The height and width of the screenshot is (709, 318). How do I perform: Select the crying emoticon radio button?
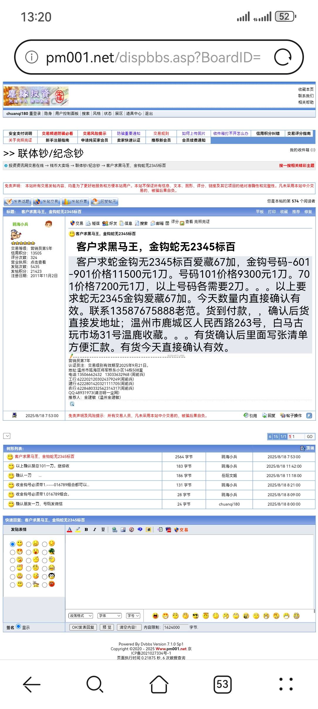45,569
